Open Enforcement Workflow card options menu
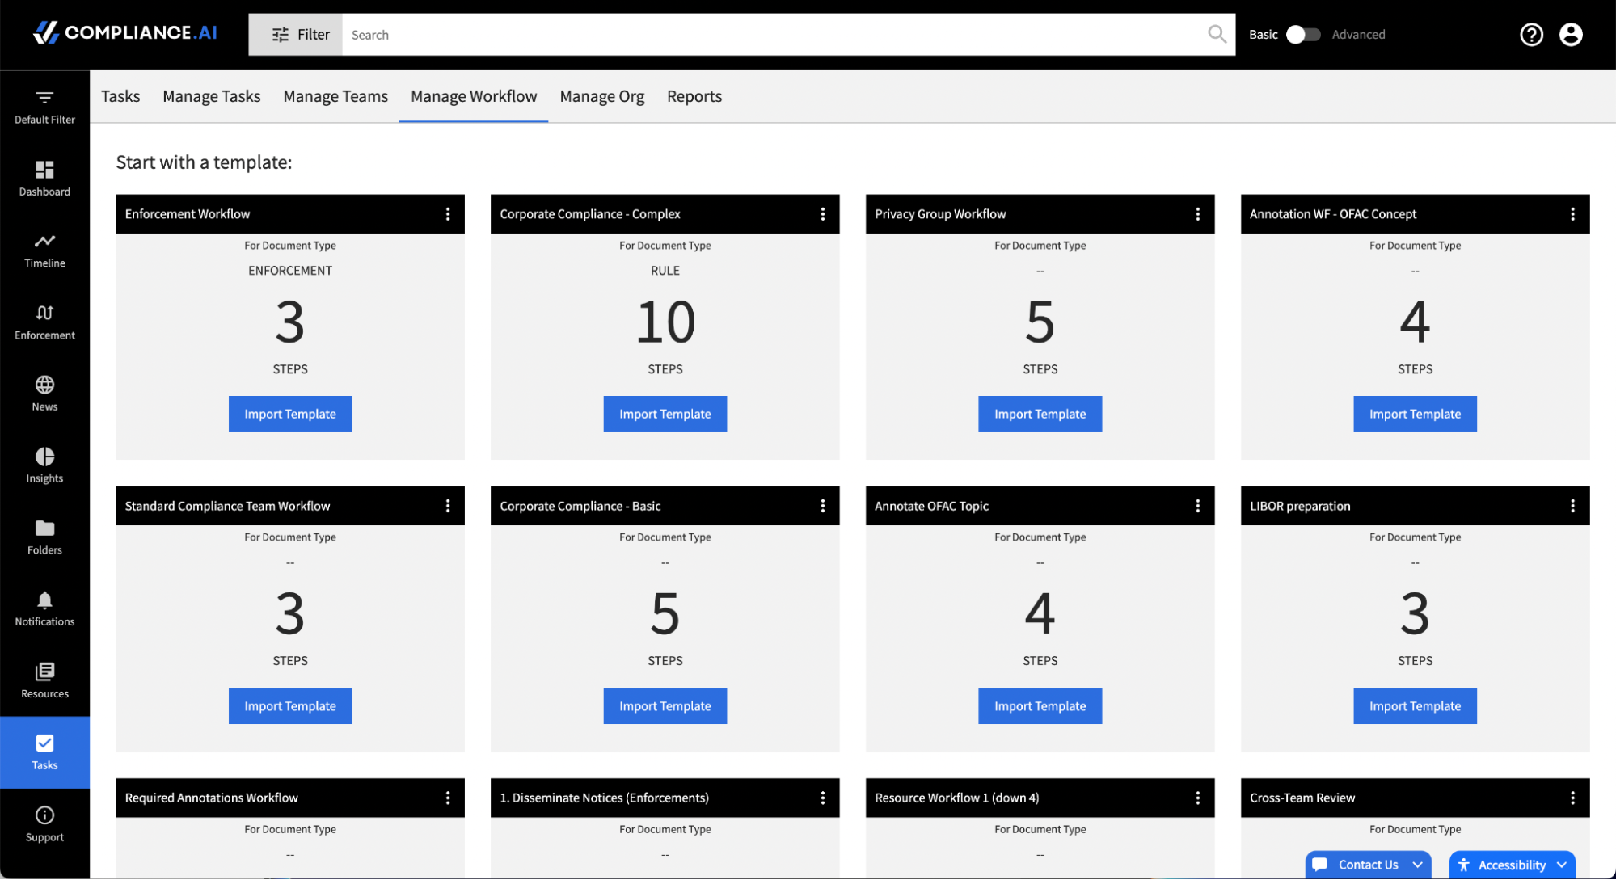The image size is (1616, 880). 448,214
